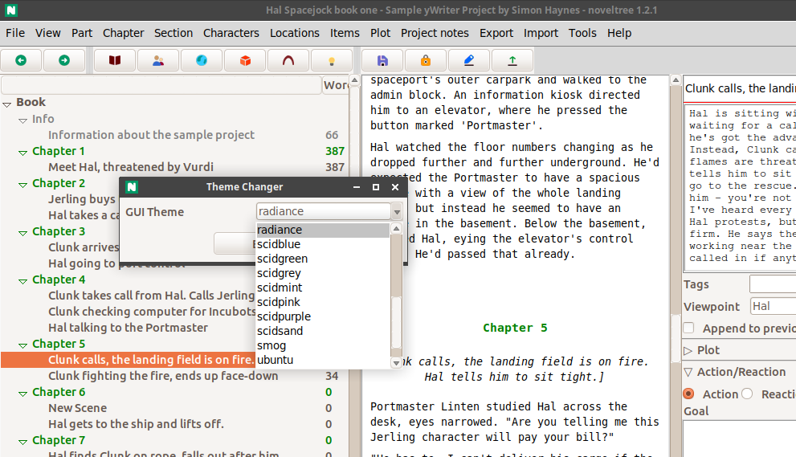This screenshot has height=457, width=796.
Task: Click the noveltree logo in title bar
Action: 11,10
